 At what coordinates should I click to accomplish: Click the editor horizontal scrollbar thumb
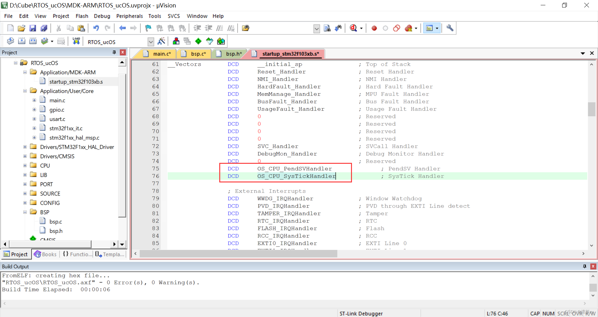[x=238, y=254]
